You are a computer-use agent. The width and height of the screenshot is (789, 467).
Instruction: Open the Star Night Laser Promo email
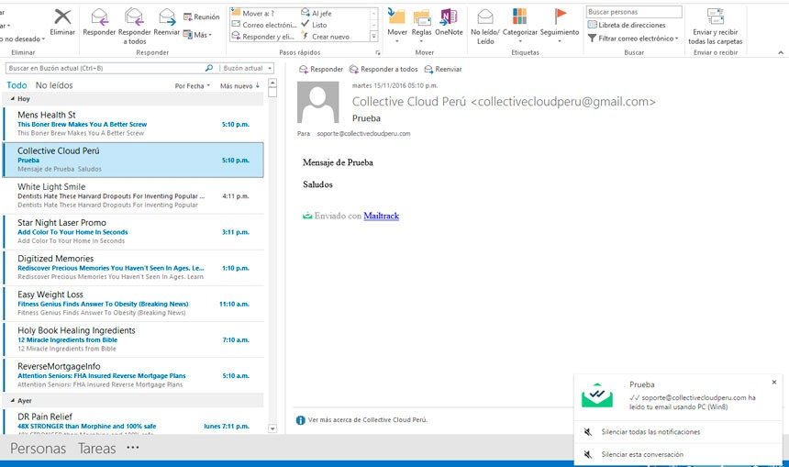click(133, 231)
